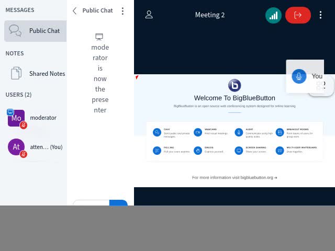Image resolution: width=335 pixels, height=251 pixels.
Task: Select the moderator user avatar
Action: (x=16, y=118)
